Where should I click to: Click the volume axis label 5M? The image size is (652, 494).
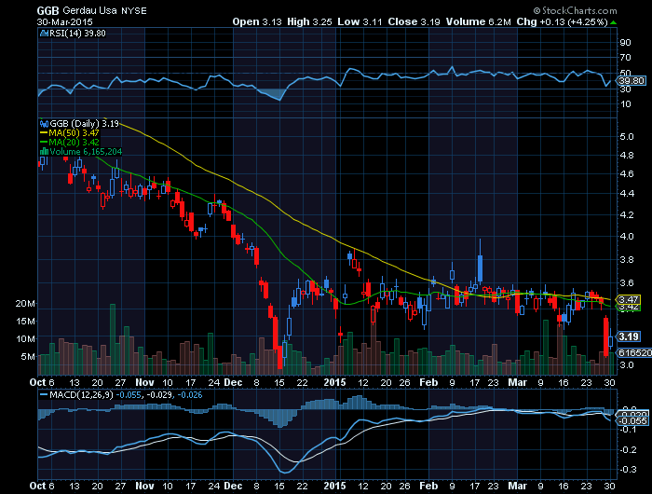coord(28,357)
